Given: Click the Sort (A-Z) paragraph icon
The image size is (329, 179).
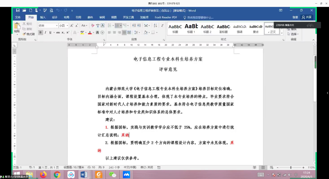Looking at the screenshot, I should 155,25.
